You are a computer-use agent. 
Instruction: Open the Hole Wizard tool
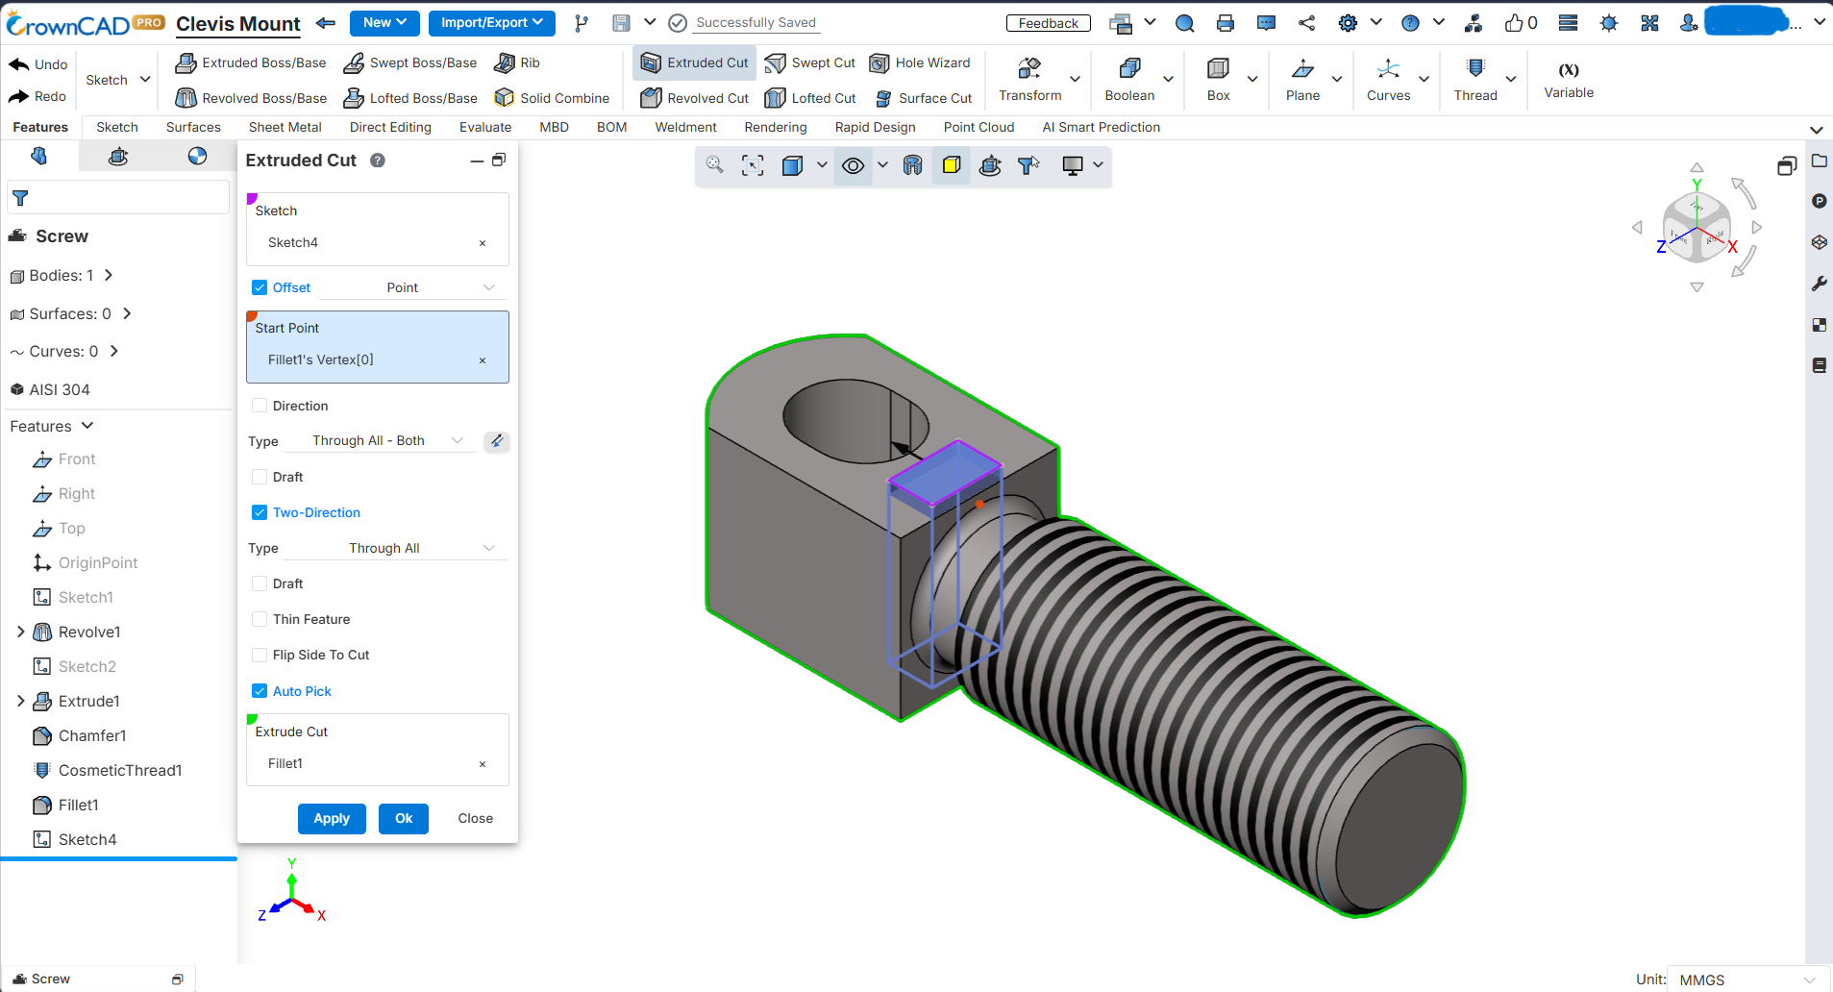920,62
